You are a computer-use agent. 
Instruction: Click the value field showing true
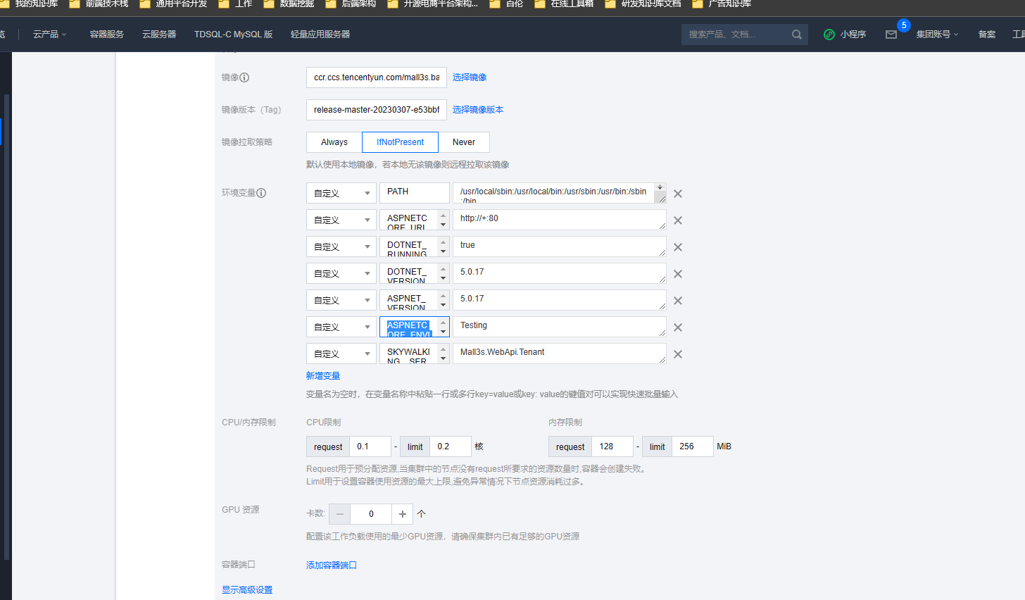(560, 246)
